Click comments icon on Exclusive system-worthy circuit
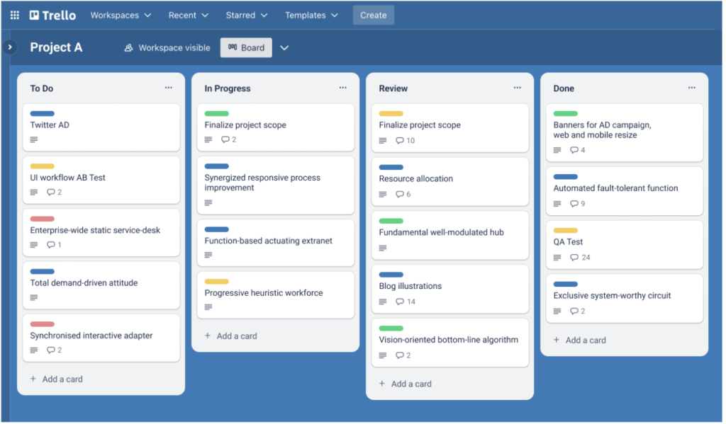The image size is (726, 424). pos(574,311)
